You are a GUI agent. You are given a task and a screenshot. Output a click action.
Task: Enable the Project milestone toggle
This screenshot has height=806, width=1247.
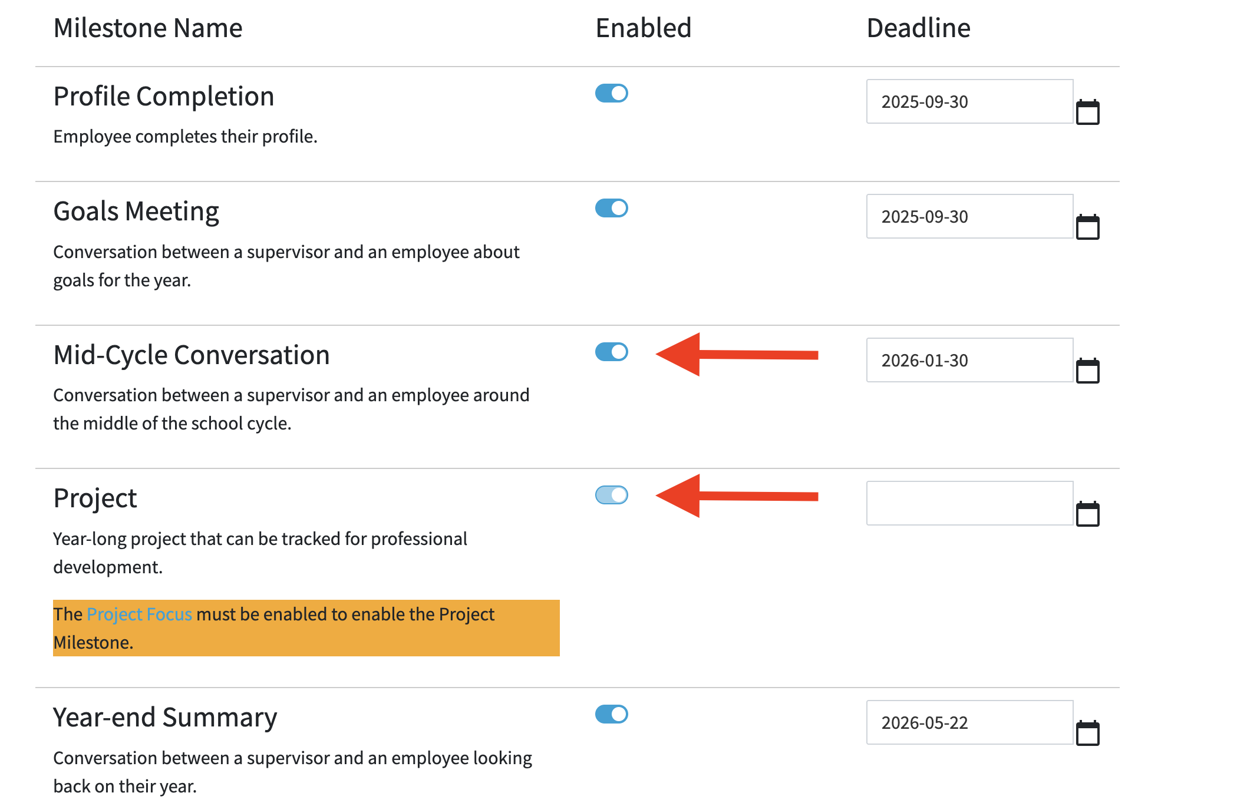point(612,496)
